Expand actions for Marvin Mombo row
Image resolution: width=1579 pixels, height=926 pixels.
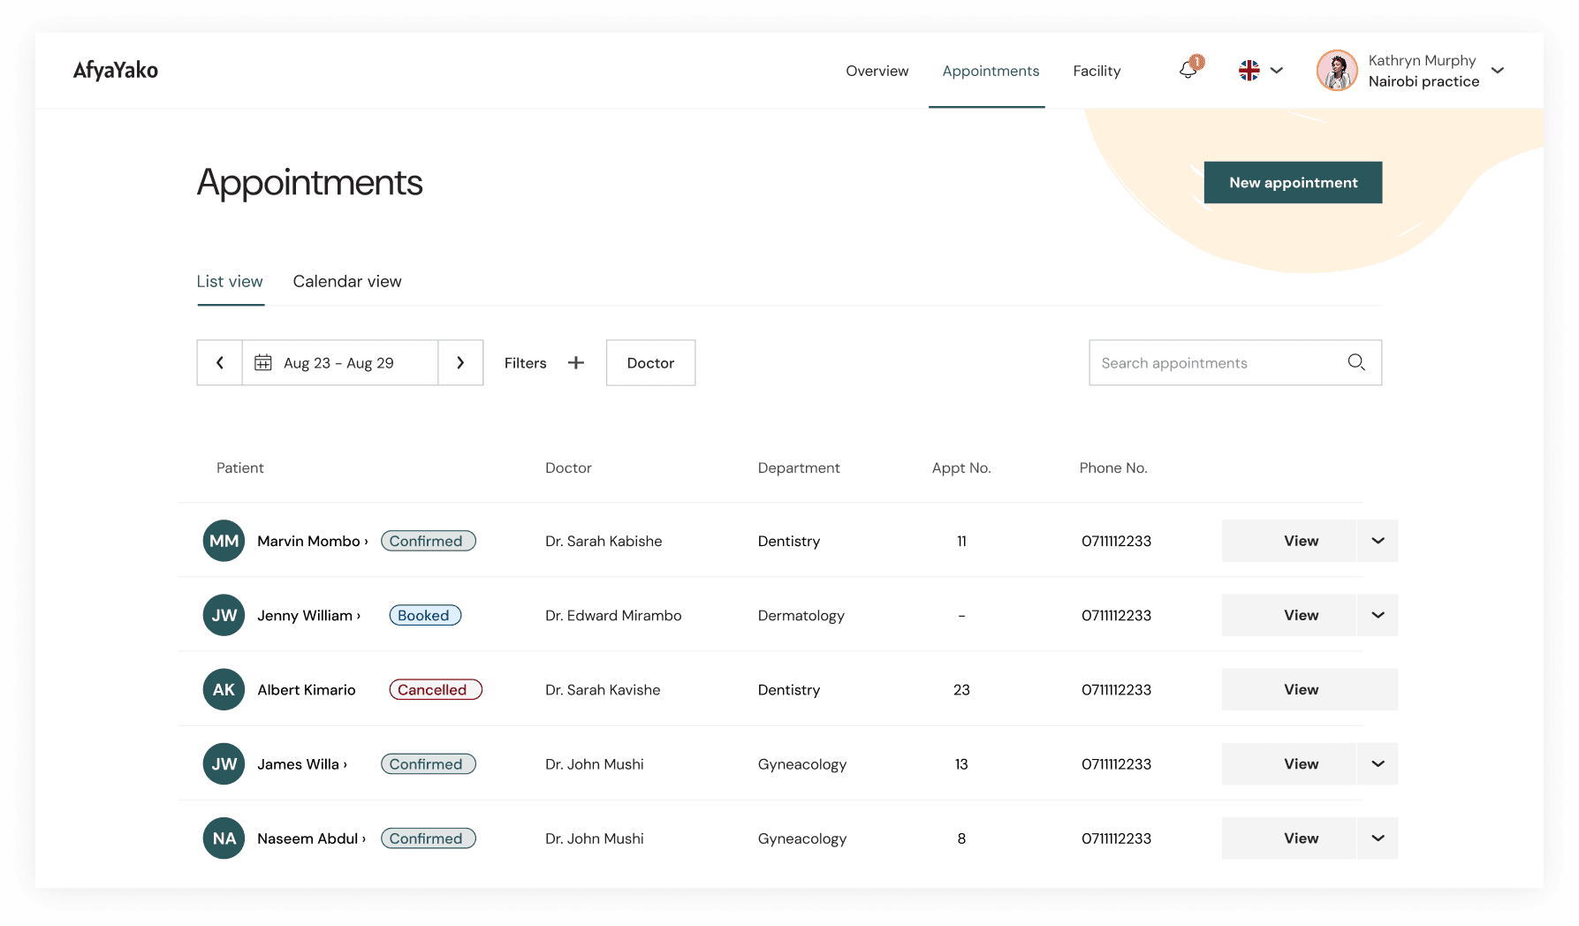(x=1378, y=541)
